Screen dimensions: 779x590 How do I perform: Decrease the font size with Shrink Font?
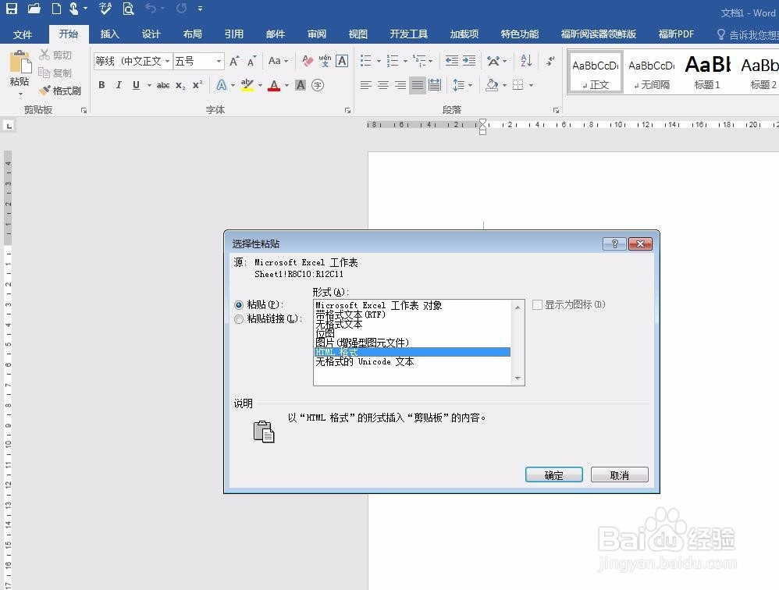251,61
